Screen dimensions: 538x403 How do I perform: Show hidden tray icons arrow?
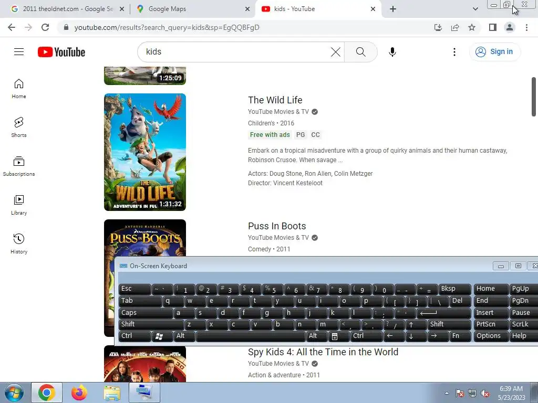(x=447, y=393)
